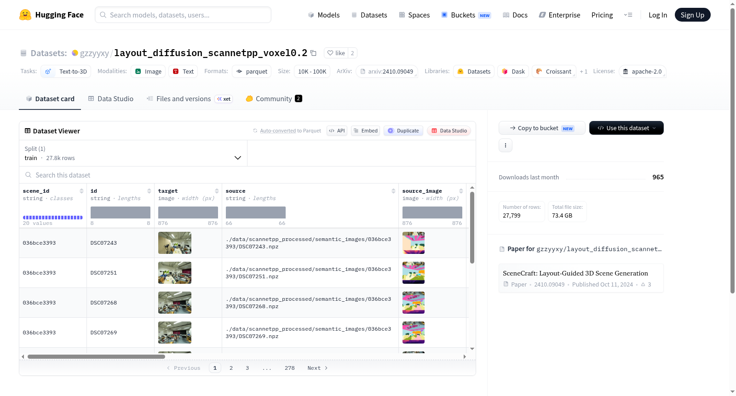Click the vertical scrollbar of the table
Screen dimensions: 736x396
tap(472, 228)
